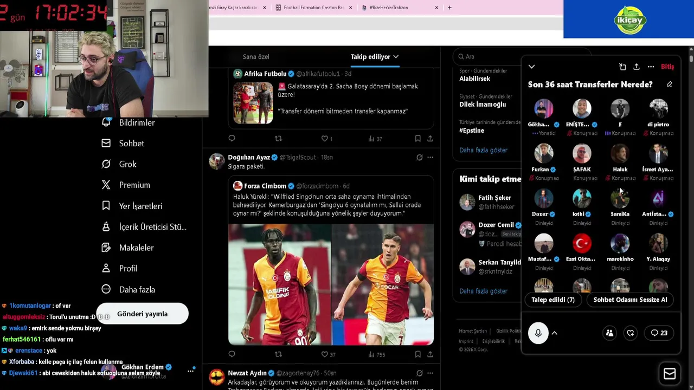Switch to Football Formation Creator browser tab
Image resolution: width=694 pixels, height=390 pixels.
pyautogui.click(x=314, y=8)
